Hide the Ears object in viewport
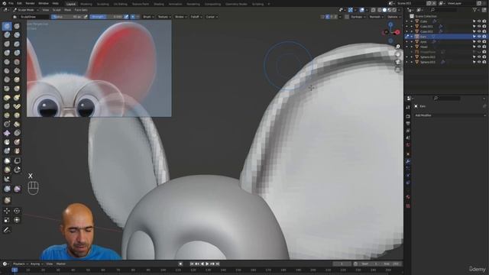 click(x=479, y=37)
